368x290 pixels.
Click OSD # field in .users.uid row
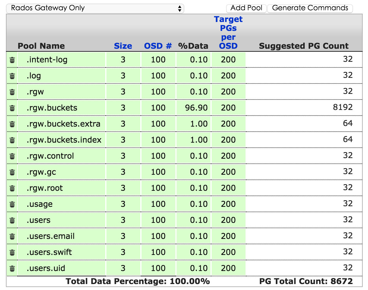point(158,268)
